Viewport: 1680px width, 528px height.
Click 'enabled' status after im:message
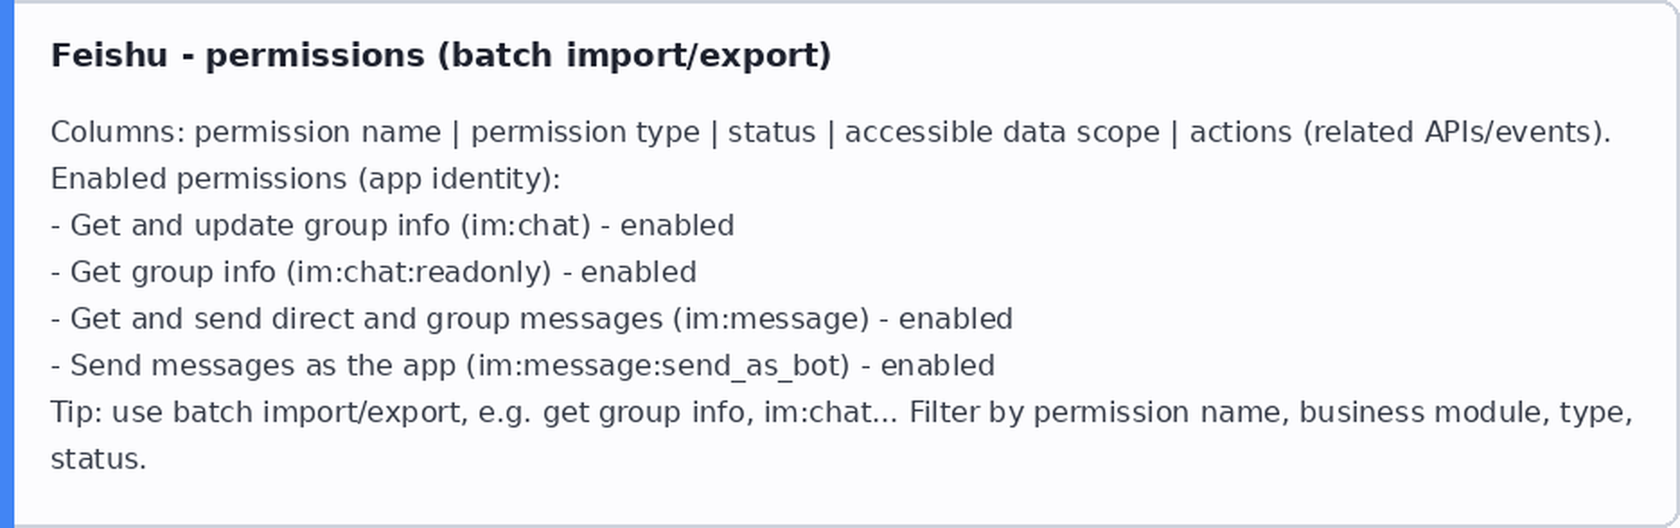pyautogui.click(x=956, y=319)
